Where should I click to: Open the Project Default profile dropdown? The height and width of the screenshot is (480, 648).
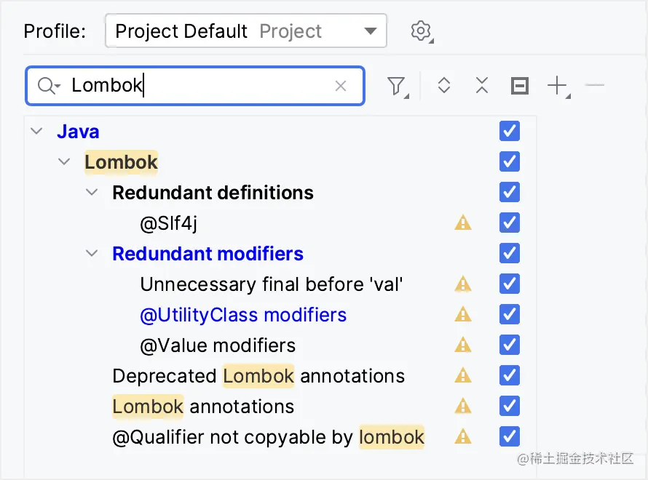[245, 31]
